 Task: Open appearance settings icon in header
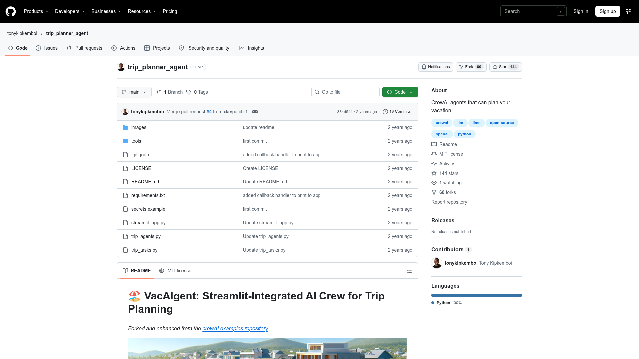tap(628, 11)
